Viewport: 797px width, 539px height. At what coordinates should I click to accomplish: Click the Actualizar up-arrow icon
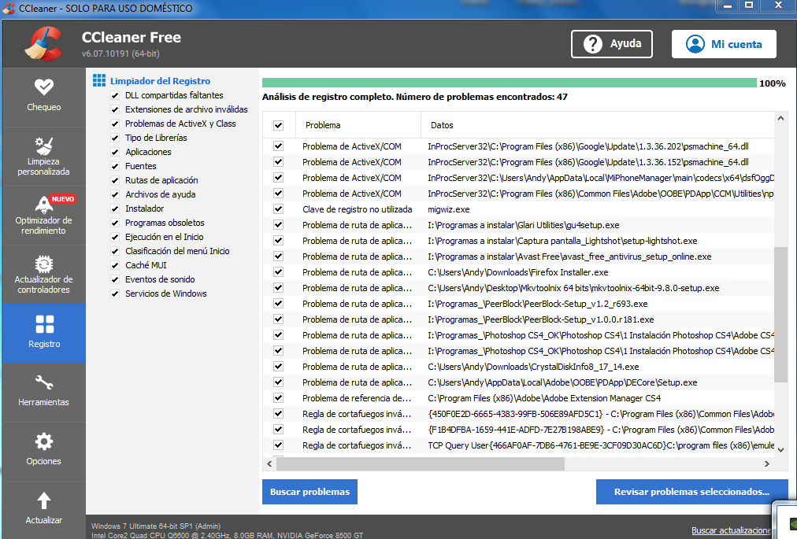[44, 501]
